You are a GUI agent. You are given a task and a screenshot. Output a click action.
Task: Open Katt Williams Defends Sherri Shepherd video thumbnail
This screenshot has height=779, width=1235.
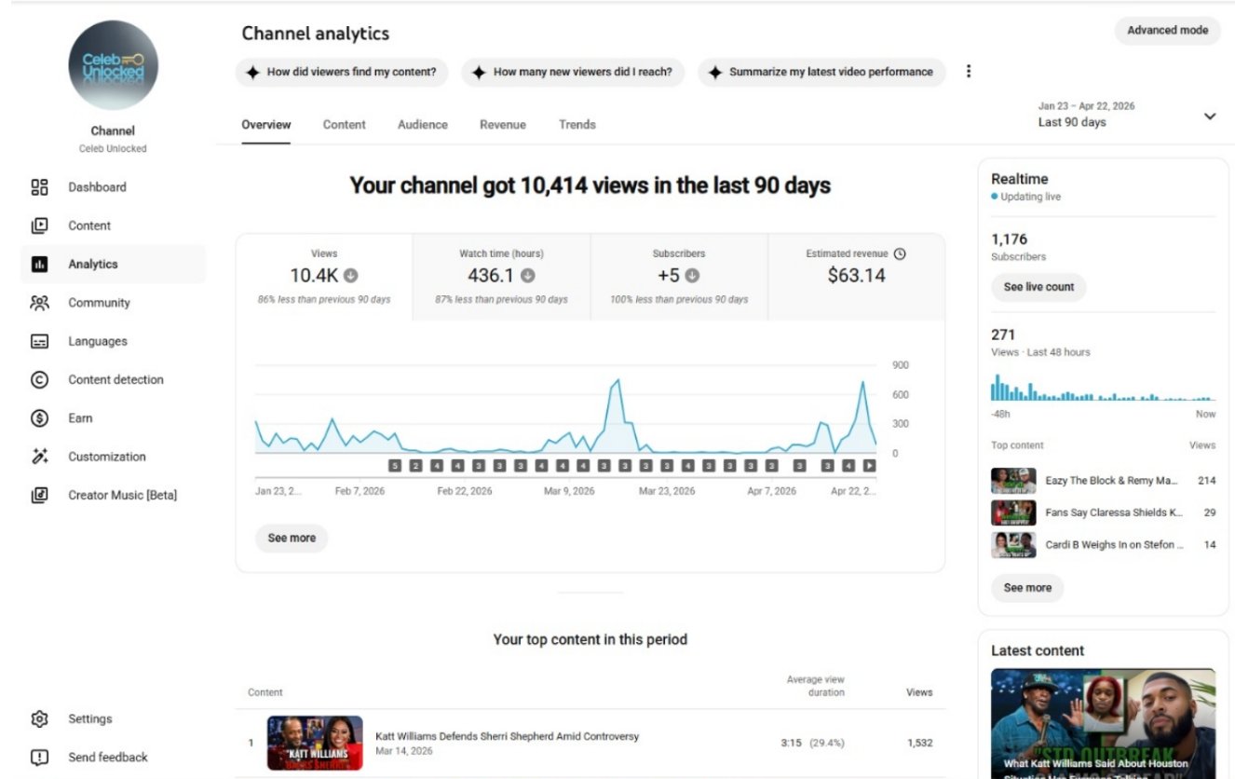315,743
